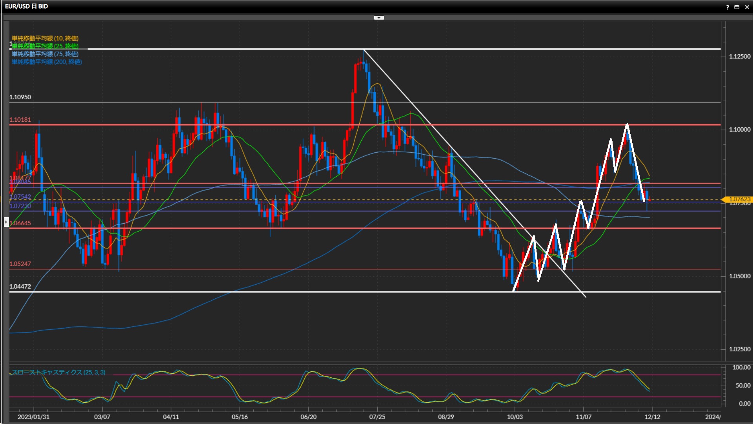753x424 pixels.
Task: Click the 75-period moving average legend
Action: point(45,54)
